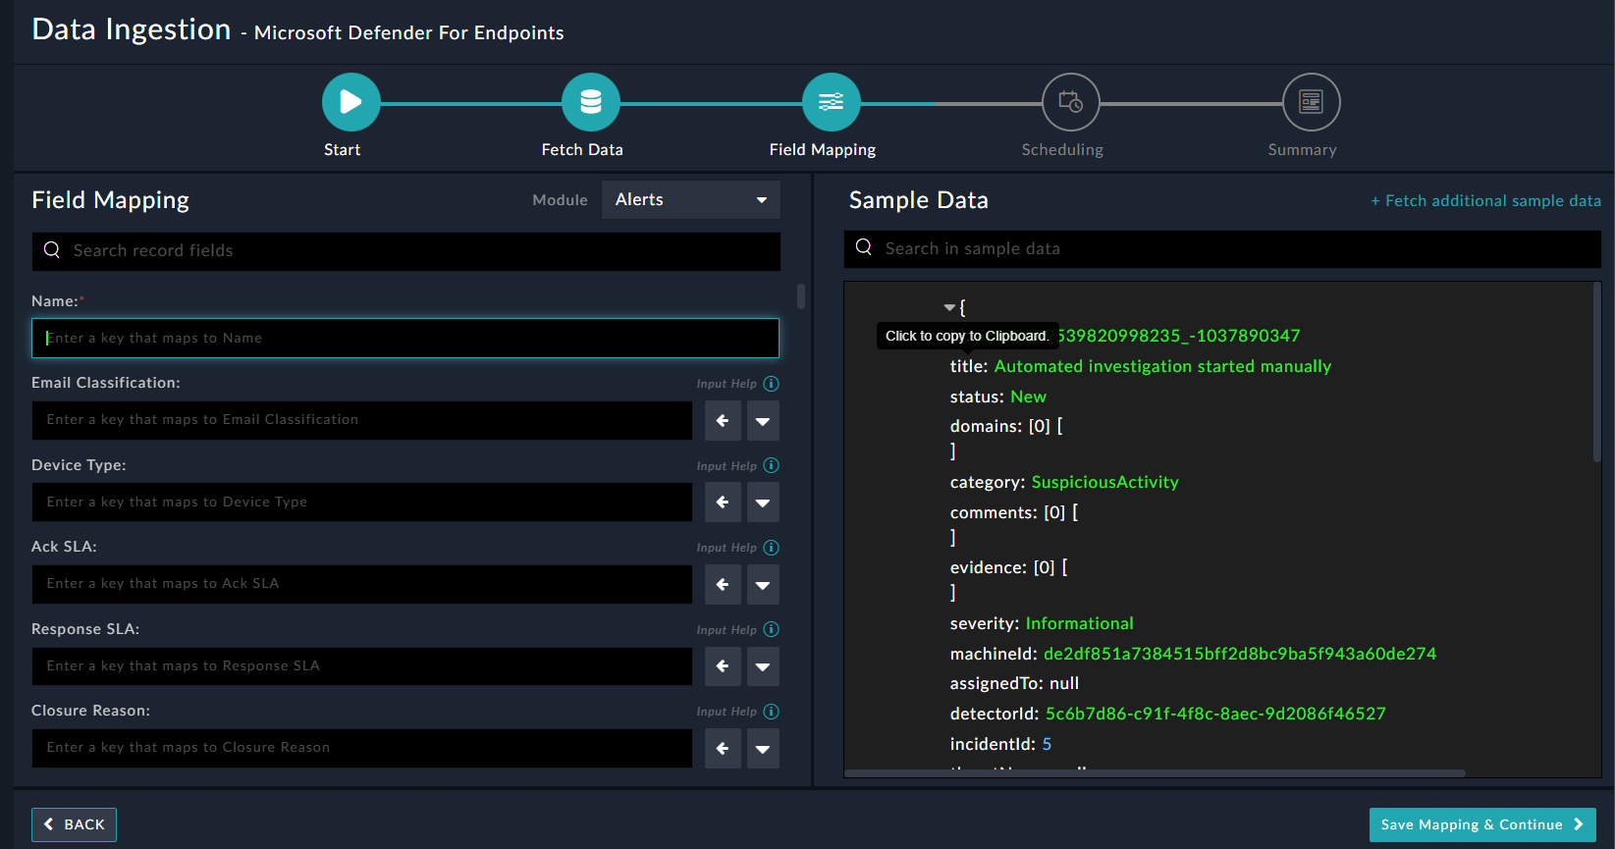Expand dropdown arrow for Response SLA field
The image size is (1615, 849).
pos(762,666)
